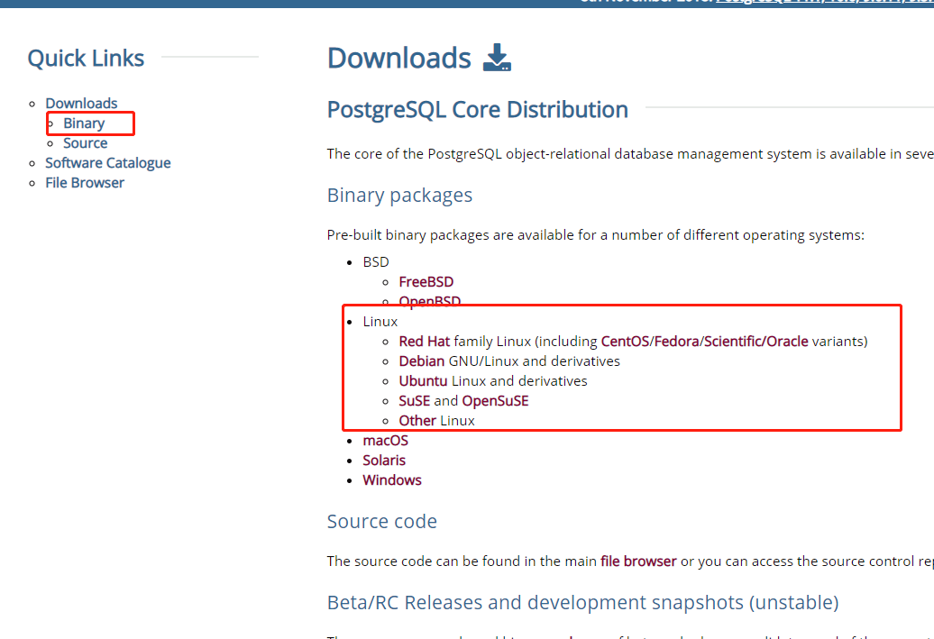Follow the file browser link in Source code

638,561
